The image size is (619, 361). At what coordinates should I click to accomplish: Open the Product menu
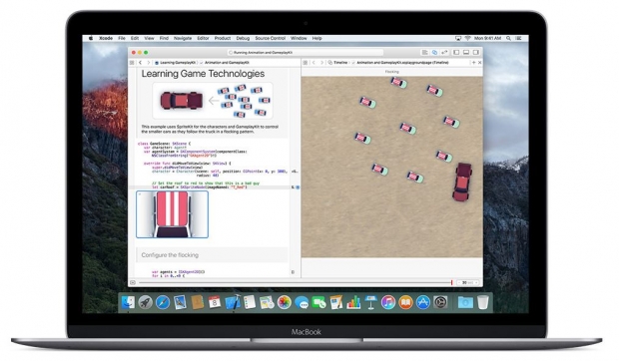[223, 38]
